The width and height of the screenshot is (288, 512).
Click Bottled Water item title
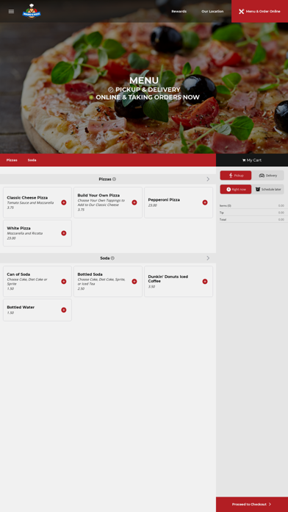click(21, 307)
